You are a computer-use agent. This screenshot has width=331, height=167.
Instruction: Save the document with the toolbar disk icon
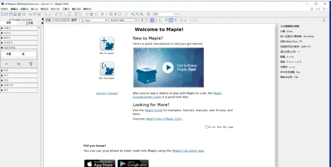[x=11, y=14]
